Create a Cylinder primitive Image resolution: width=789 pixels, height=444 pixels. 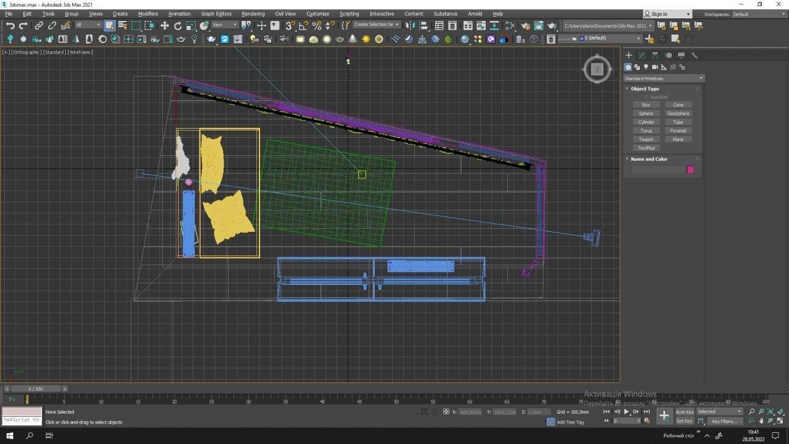coord(646,122)
